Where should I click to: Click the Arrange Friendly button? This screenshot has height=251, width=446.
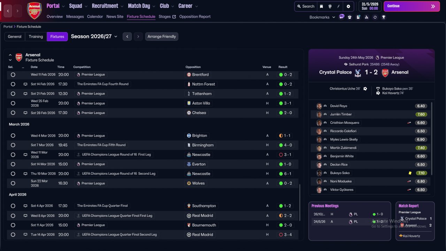tap(162, 37)
